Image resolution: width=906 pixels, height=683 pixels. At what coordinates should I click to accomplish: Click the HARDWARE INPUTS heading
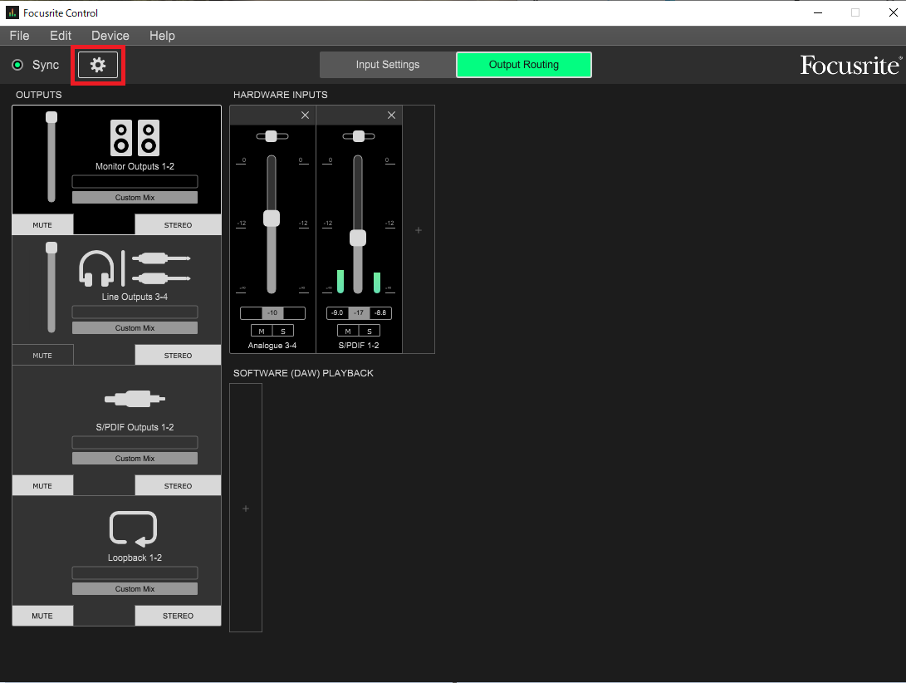point(280,95)
